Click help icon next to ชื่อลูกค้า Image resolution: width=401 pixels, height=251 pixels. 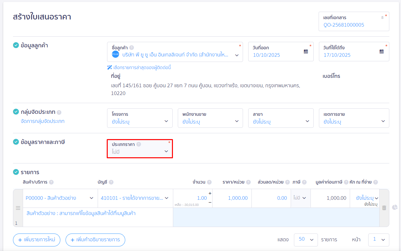tap(131, 47)
